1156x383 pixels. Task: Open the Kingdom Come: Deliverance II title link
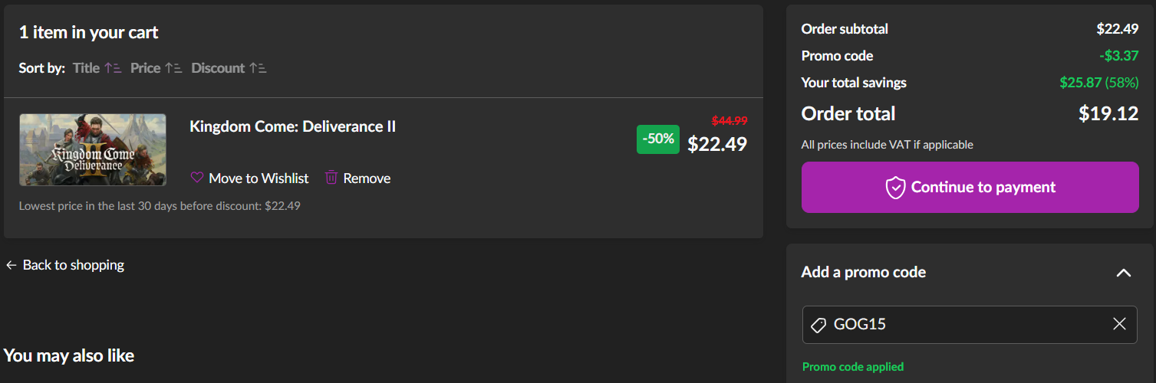(x=292, y=126)
